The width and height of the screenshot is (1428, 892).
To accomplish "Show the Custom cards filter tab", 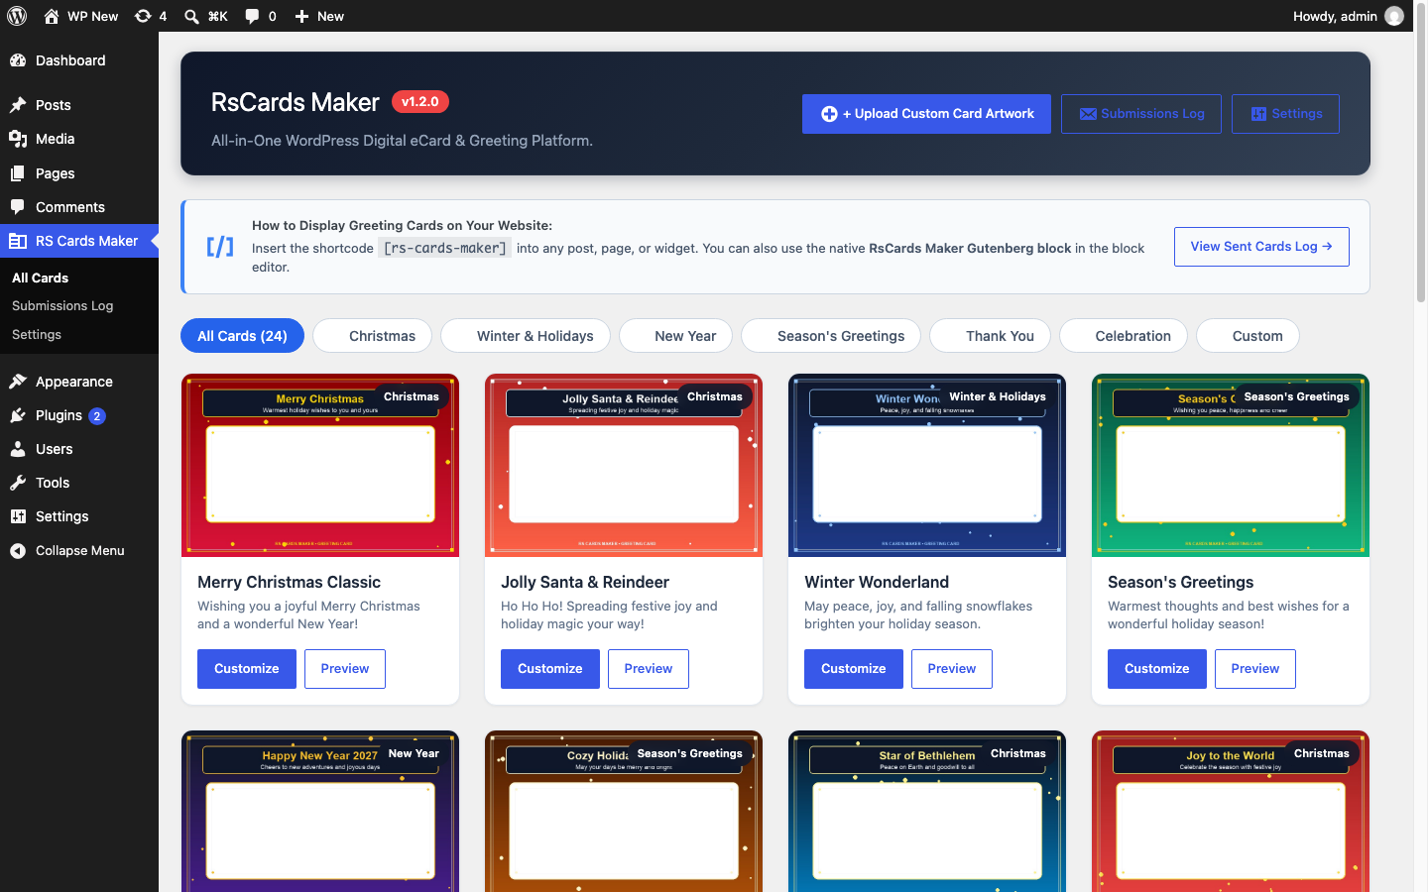I will [1248, 336].
